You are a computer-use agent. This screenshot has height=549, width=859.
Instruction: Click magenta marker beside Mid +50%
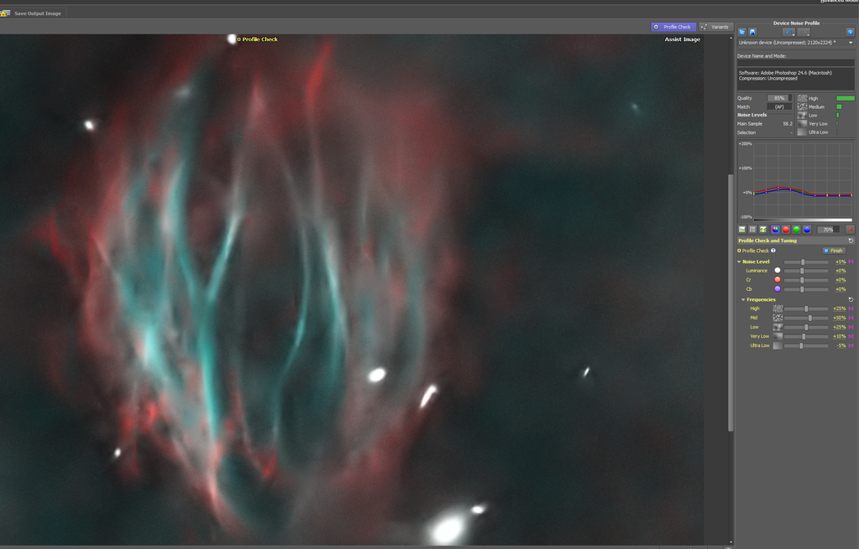click(851, 318)
